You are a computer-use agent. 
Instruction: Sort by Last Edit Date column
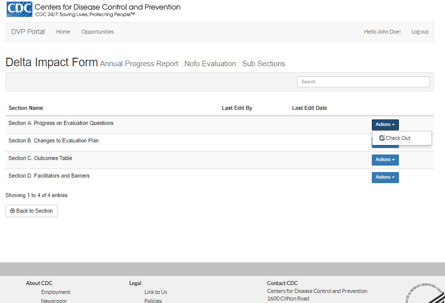tap(310, 108)
